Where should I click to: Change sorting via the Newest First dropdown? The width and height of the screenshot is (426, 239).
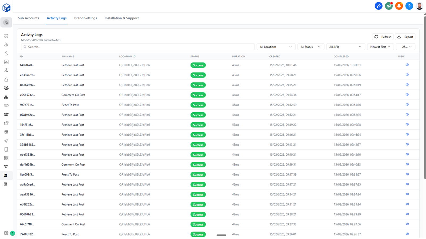point(380,46)
